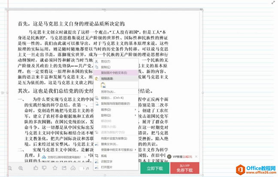
Task: Select 链接(I)... Ctrl+K menu entry
Action: point(116,98)
